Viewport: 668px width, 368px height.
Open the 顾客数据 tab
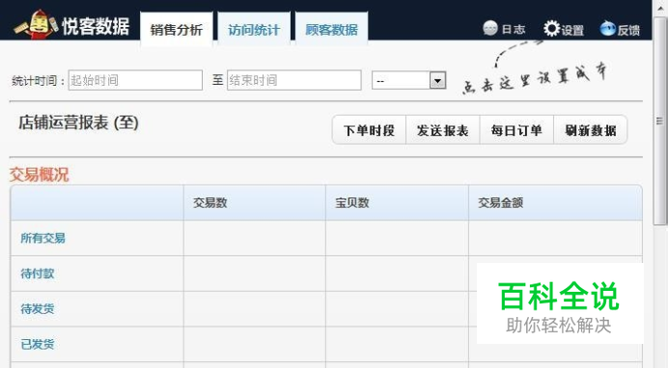(x=331, y=29)
